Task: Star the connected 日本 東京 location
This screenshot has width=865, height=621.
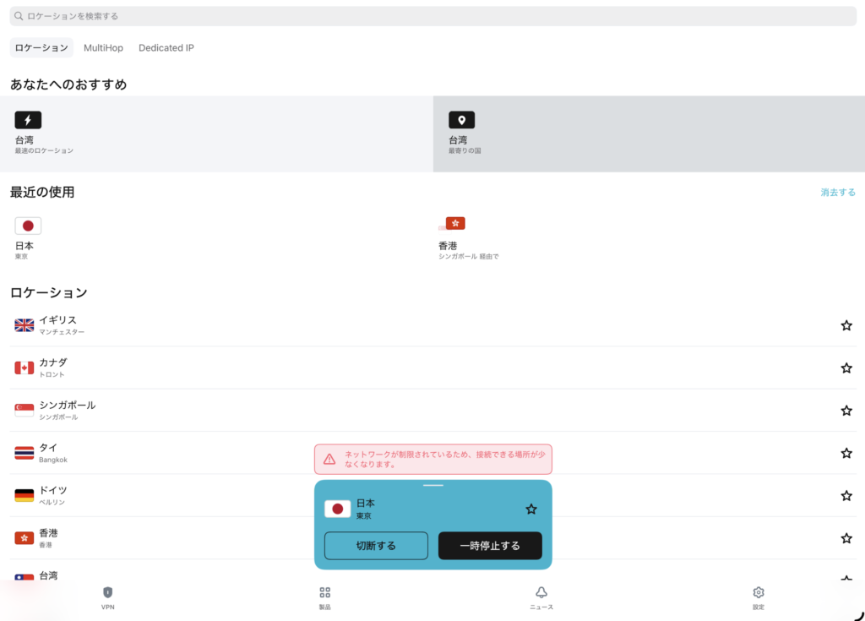Action: tap(530, 509)
